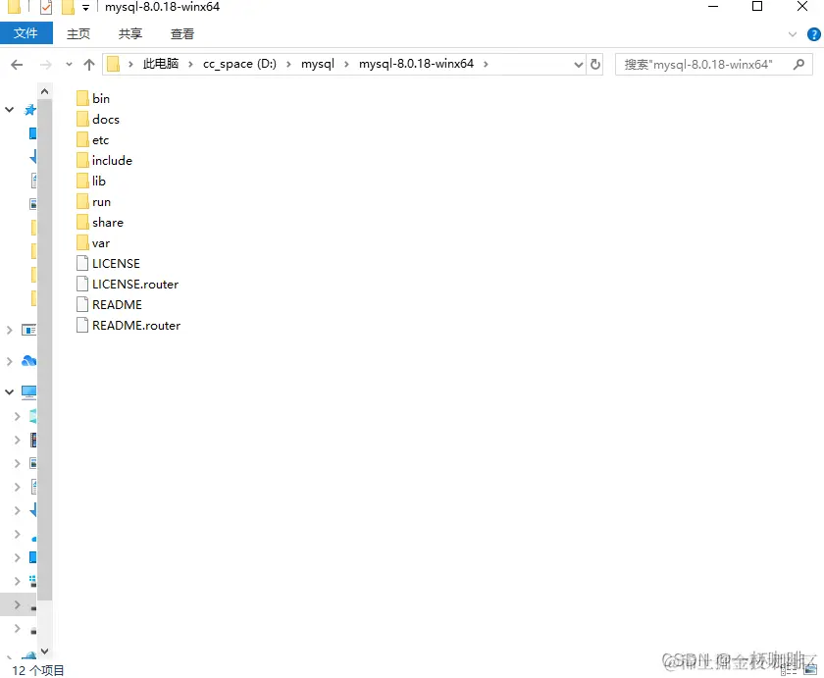Go up one level with up arrow

click(89, 65)
